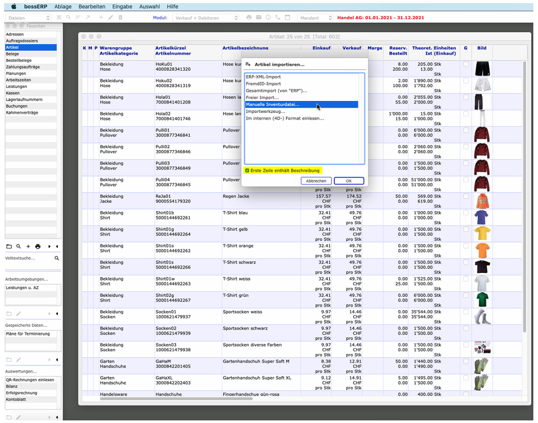Viewport: 538px width, 423px height.
Task: Open the Auswahl menu in menu bar
Action: tap(149, 7)
